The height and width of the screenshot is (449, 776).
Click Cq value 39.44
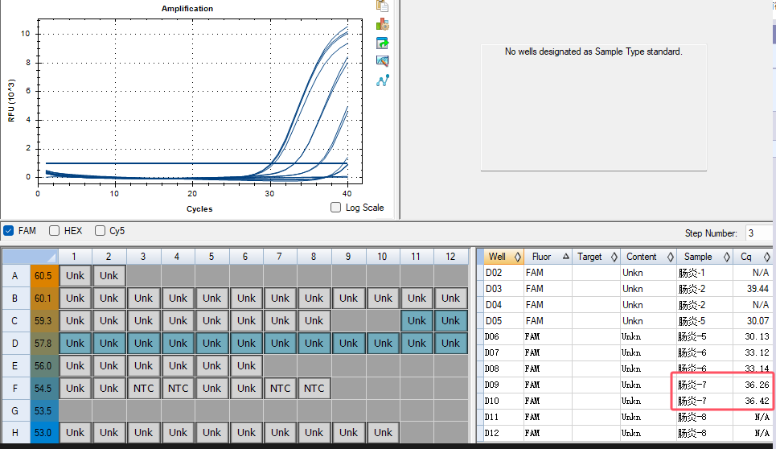pos(758,289)
